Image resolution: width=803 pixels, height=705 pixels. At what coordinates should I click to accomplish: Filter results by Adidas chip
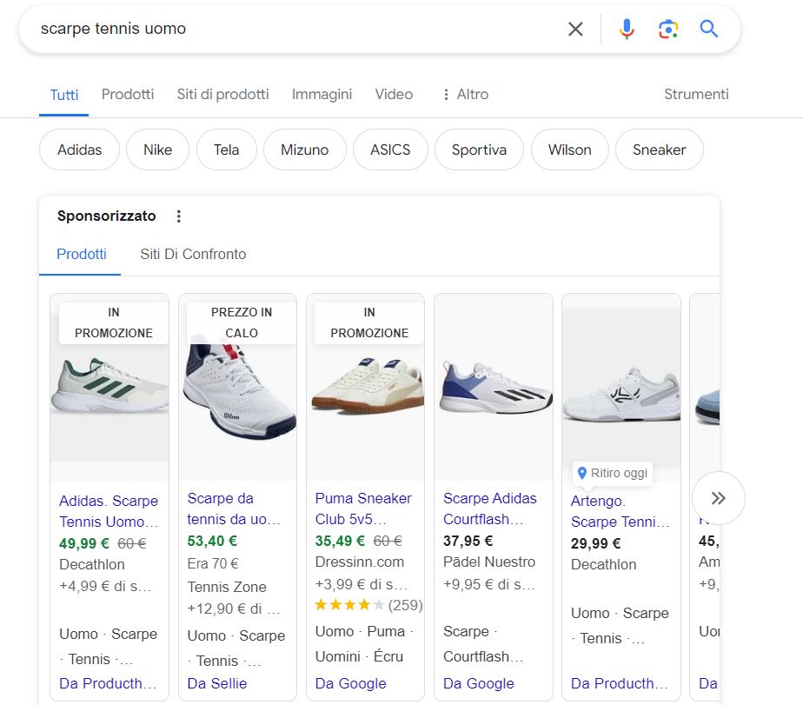pos(79,150)
